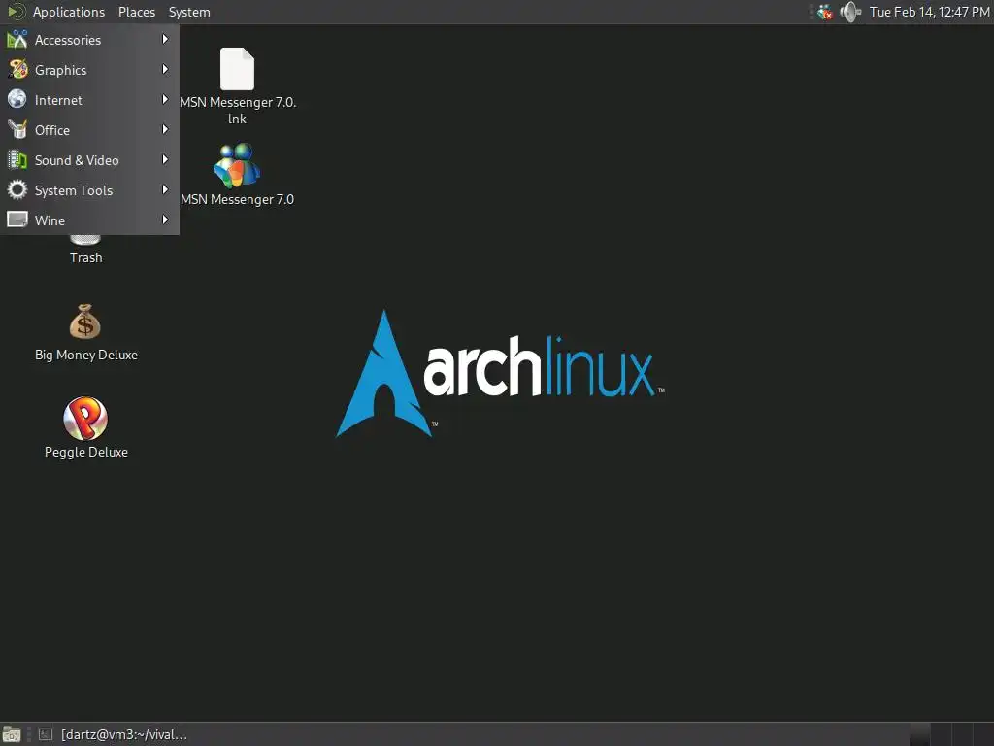Click the Accessories scissors icon

click(17, 39)
